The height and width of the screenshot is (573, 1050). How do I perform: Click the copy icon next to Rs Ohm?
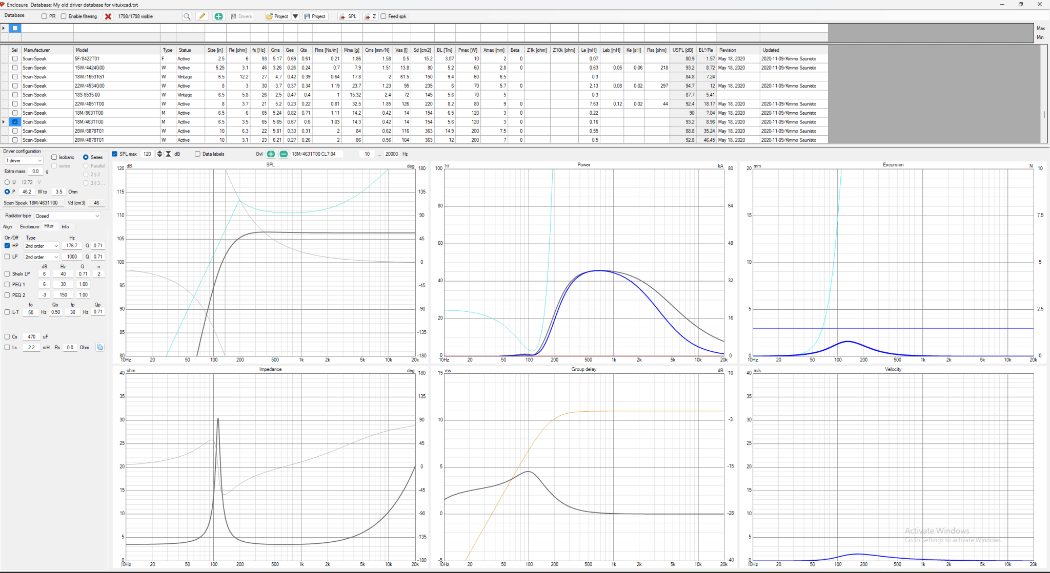point(100,347)
